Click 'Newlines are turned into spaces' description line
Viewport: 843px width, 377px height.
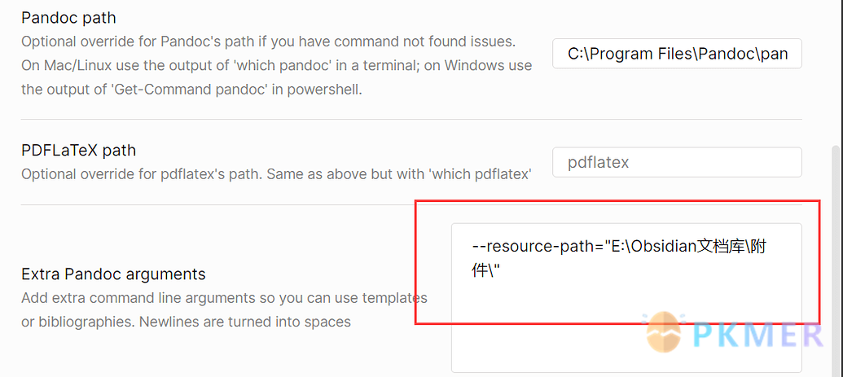[x=244, y=322]
